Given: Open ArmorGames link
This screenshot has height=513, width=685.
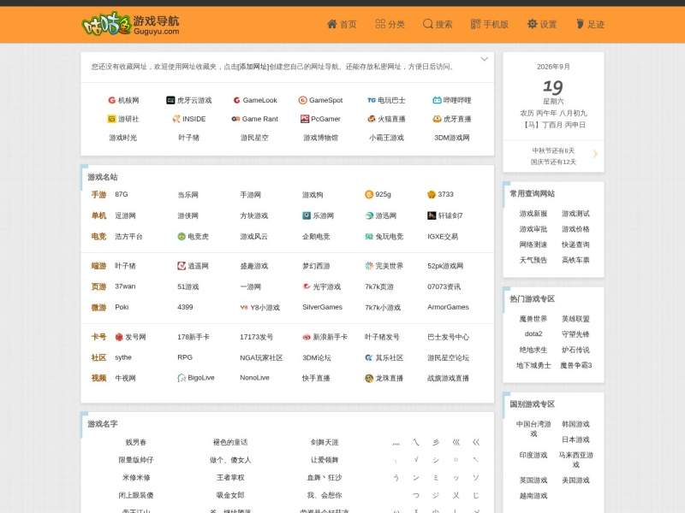Looking at the screenshot, I should [x=448, y=307].
